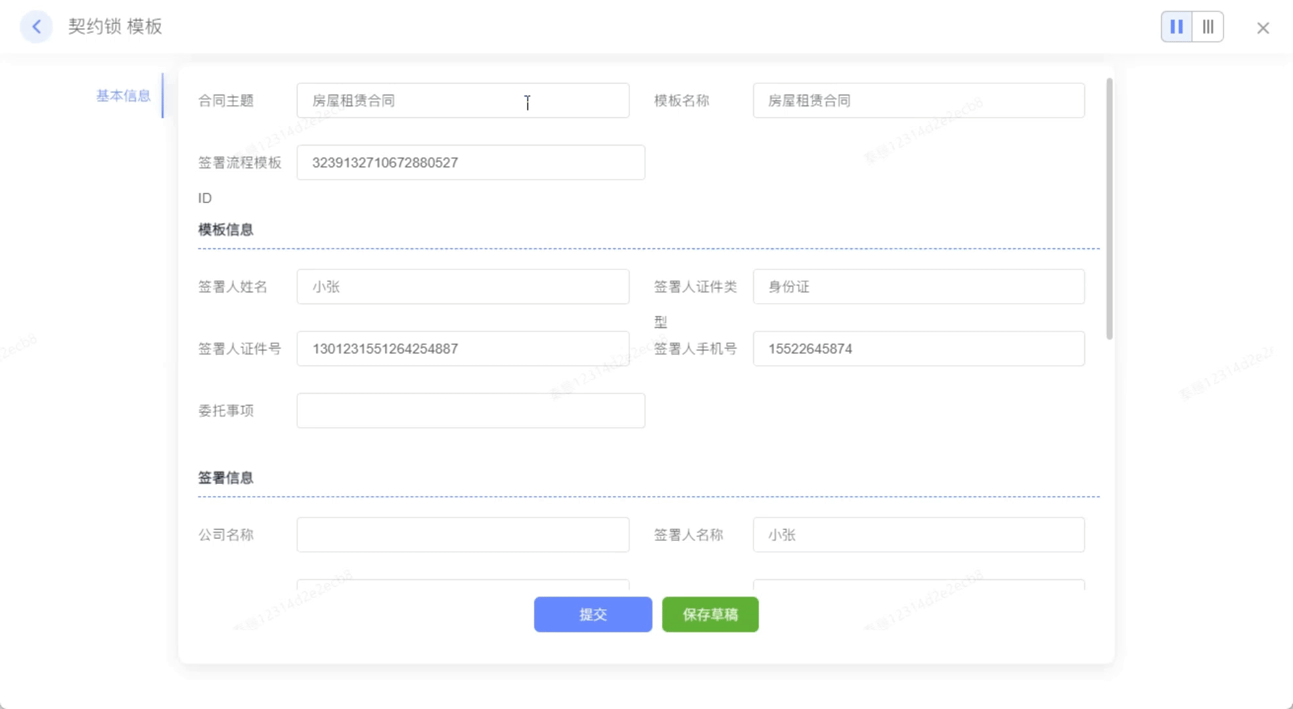This screenshot has width=1293, height=709.
Task: Click the 签署人证件号 input field
Action: pos(463,349)
